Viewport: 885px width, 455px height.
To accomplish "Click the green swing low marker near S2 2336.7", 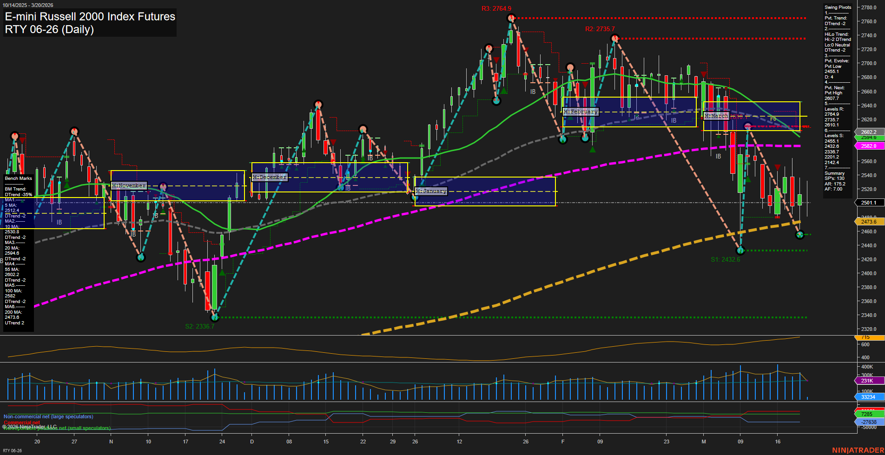I will pyautogui.click(x=215, y=317).
